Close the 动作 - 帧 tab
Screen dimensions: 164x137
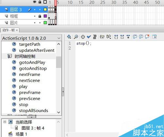click(17, 30)
